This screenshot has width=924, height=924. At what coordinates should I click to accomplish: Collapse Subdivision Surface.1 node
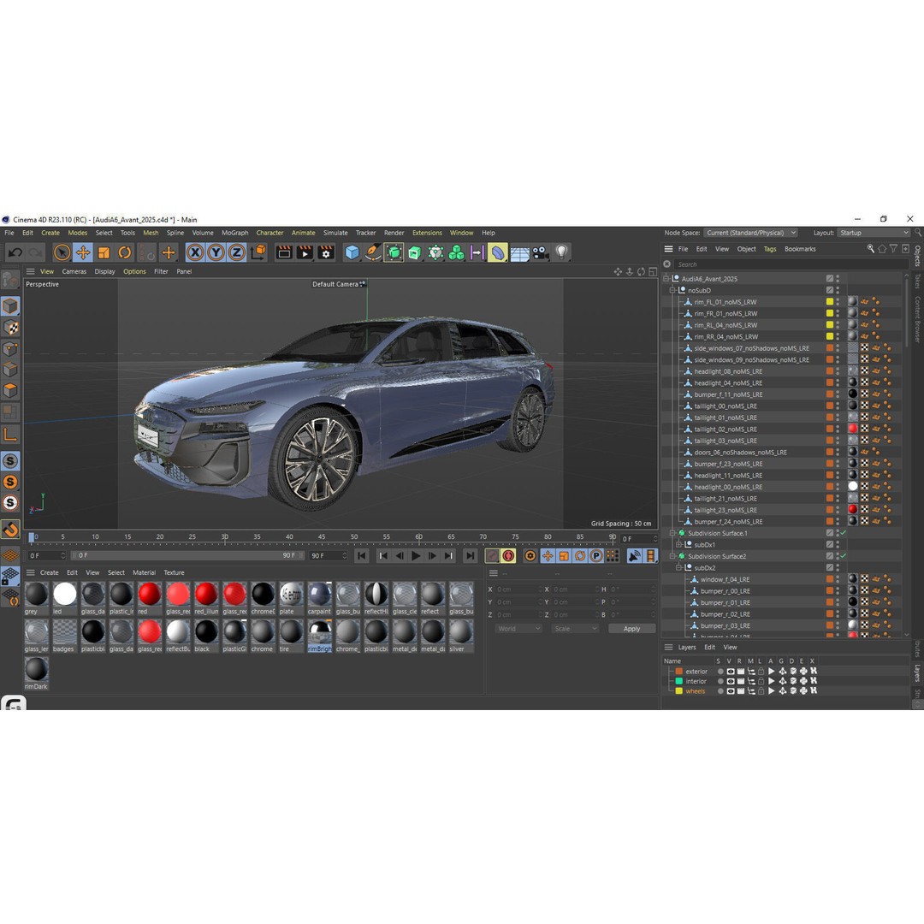672,533
